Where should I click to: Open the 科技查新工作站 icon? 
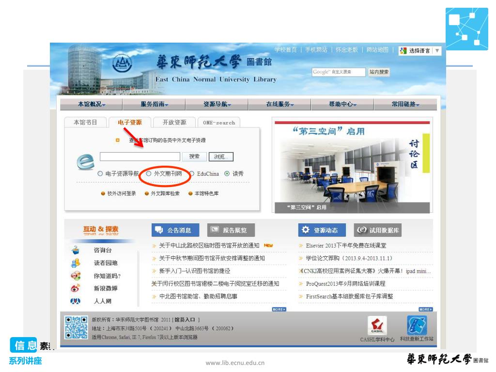(417, 325)
